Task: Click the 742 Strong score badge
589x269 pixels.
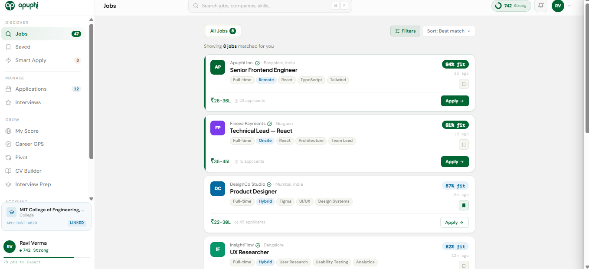Action: coord(511,6)
